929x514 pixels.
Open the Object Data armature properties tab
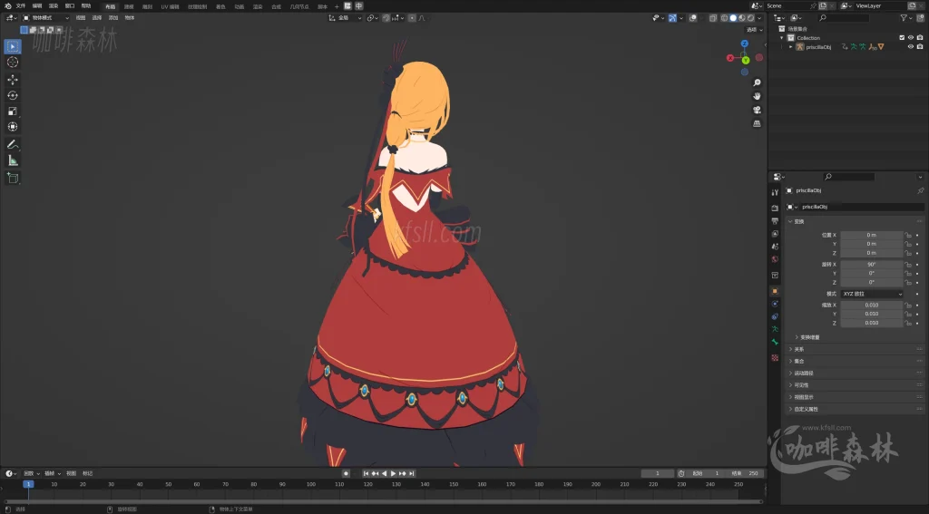coord(775,329)
